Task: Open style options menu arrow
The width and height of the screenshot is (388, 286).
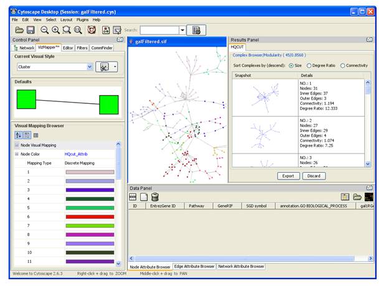Action: click(115, 67)
